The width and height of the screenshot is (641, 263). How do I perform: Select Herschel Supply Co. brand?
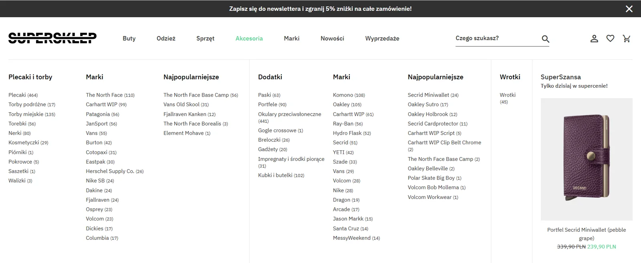[x=115, y=171]
